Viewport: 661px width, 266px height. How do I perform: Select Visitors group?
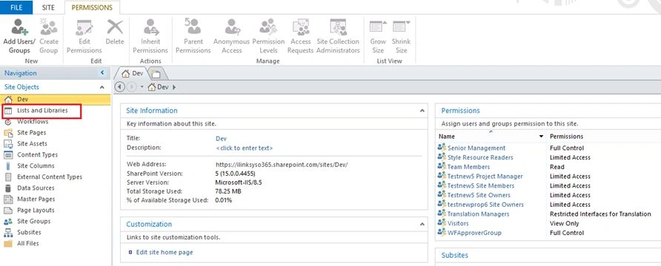[x=458, y=223]
